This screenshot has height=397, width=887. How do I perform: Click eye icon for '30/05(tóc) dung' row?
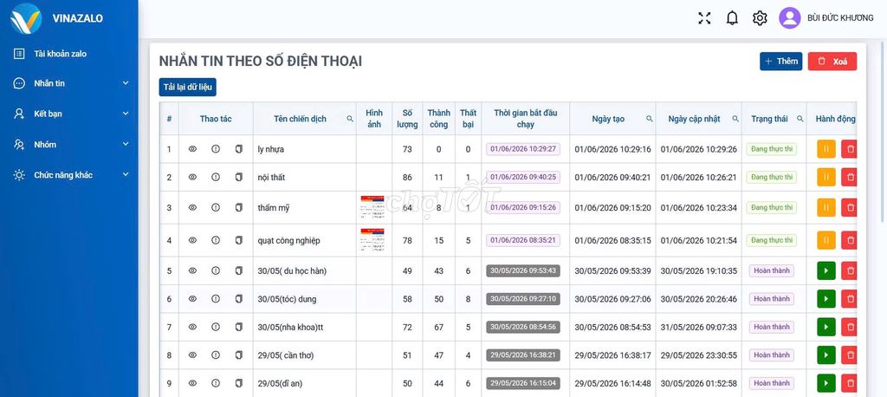pos(192,298)
